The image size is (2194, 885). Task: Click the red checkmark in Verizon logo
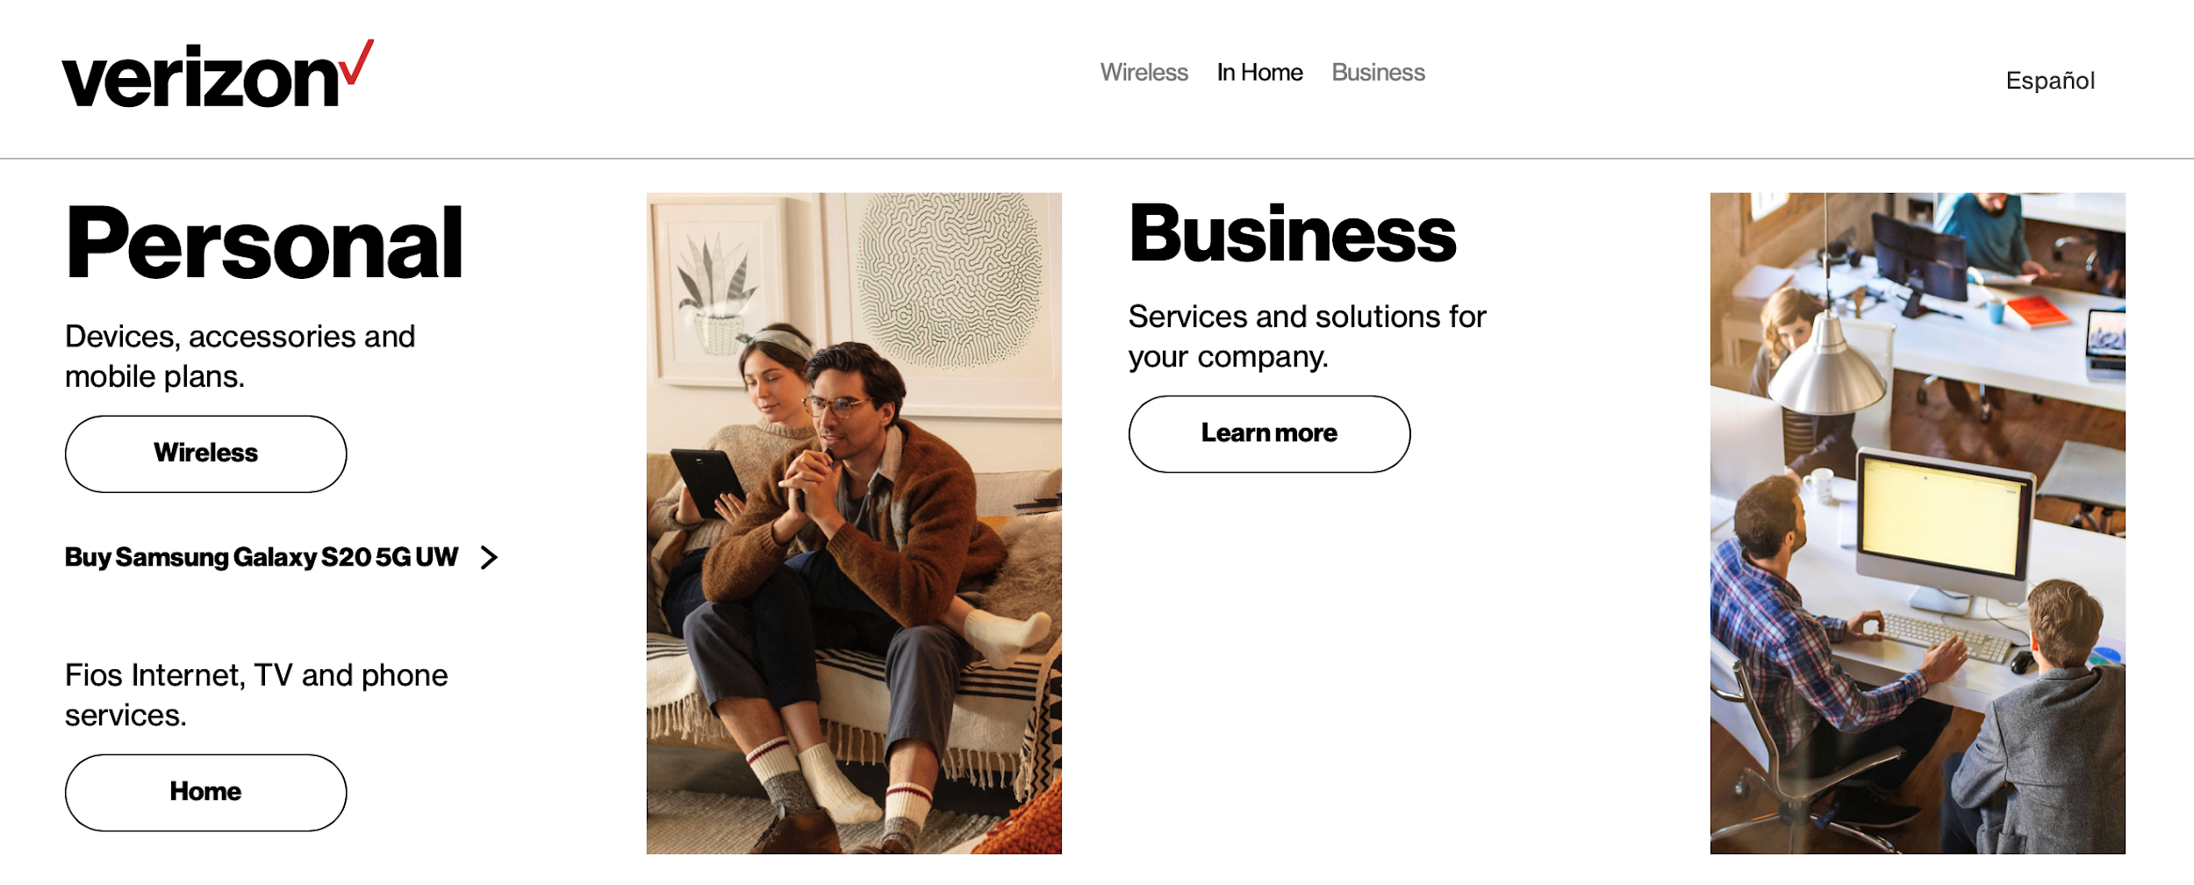[357, 62]
